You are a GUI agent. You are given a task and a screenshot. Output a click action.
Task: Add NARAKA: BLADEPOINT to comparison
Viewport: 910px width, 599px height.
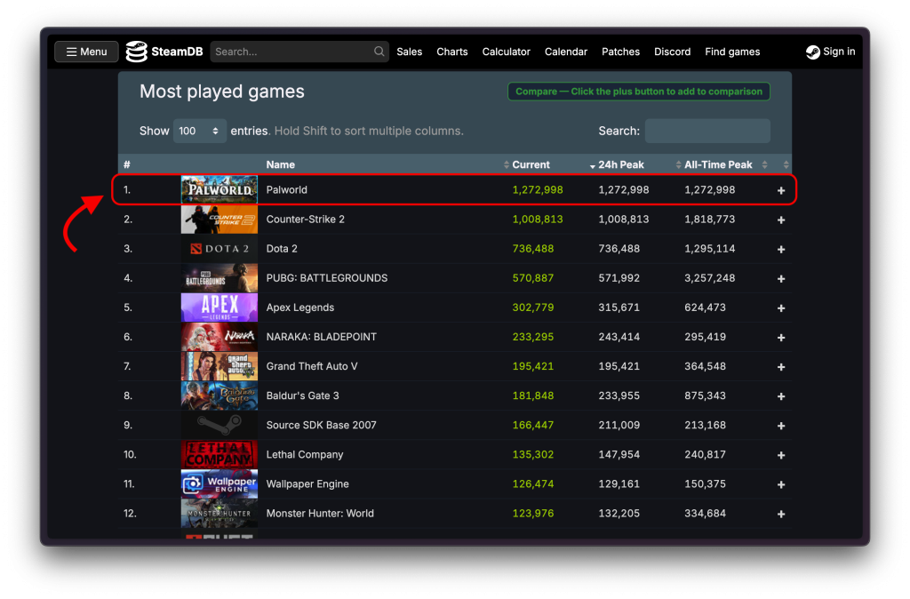(x=781, y=337)
